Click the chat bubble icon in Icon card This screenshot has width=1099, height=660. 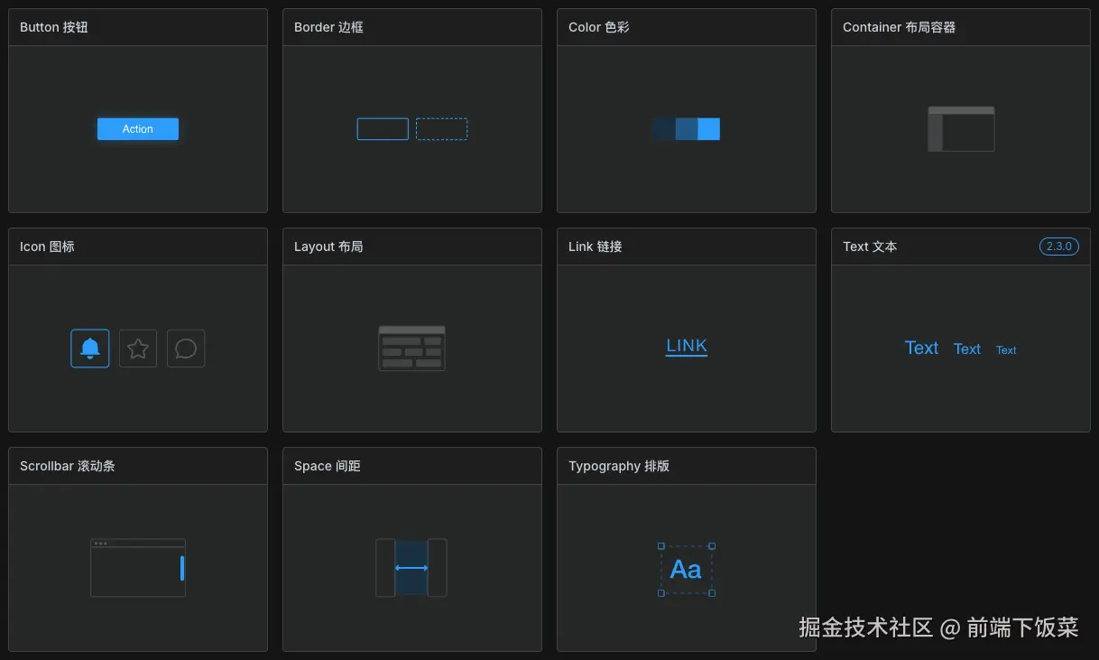[x=186, y=349]
